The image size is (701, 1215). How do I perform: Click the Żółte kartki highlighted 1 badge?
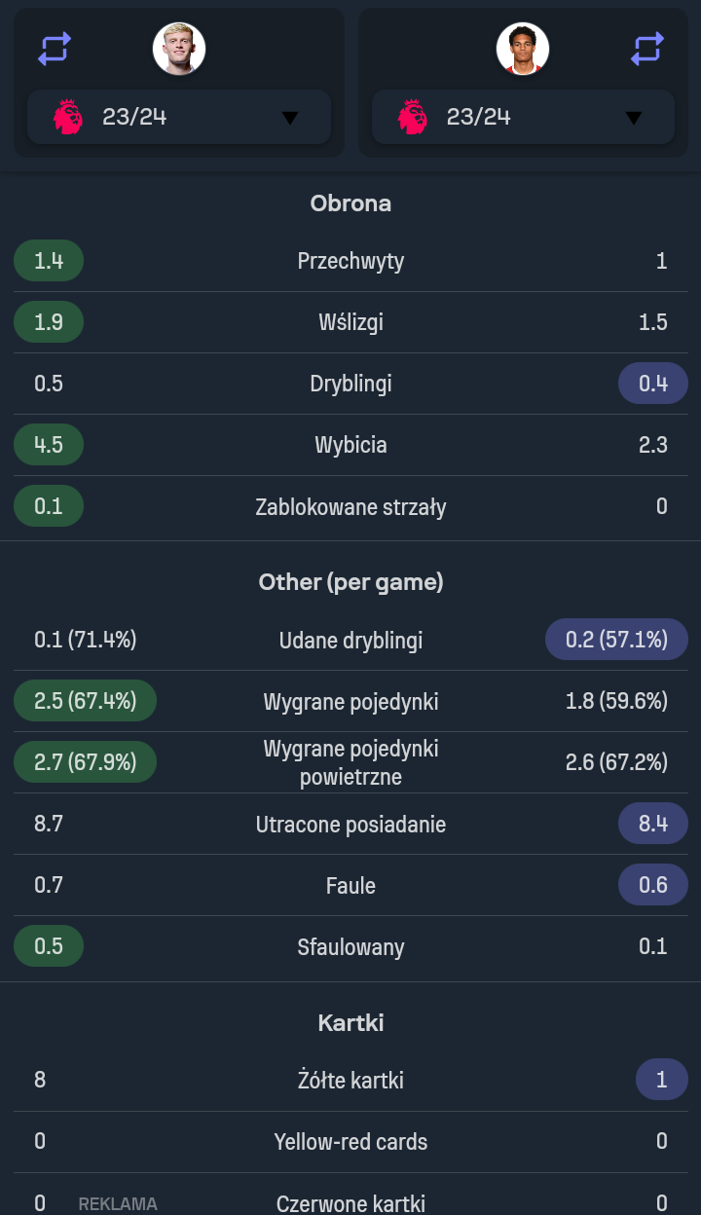coord(662,1080)
